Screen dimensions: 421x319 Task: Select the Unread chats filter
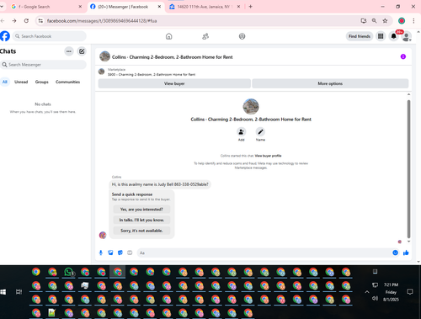coord(21,82)
